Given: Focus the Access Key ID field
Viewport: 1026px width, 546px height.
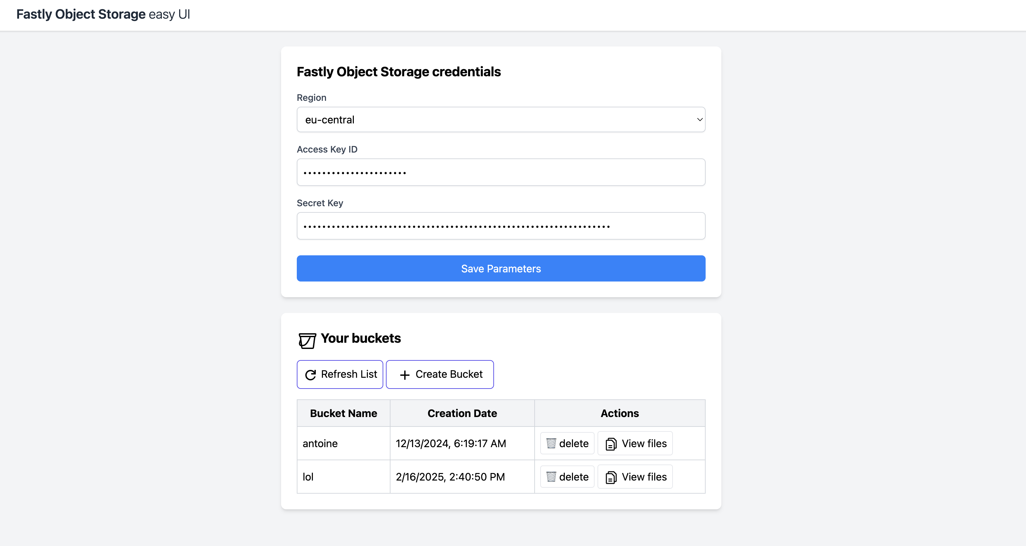Looking at the screenshot, I should coord(500,172).
